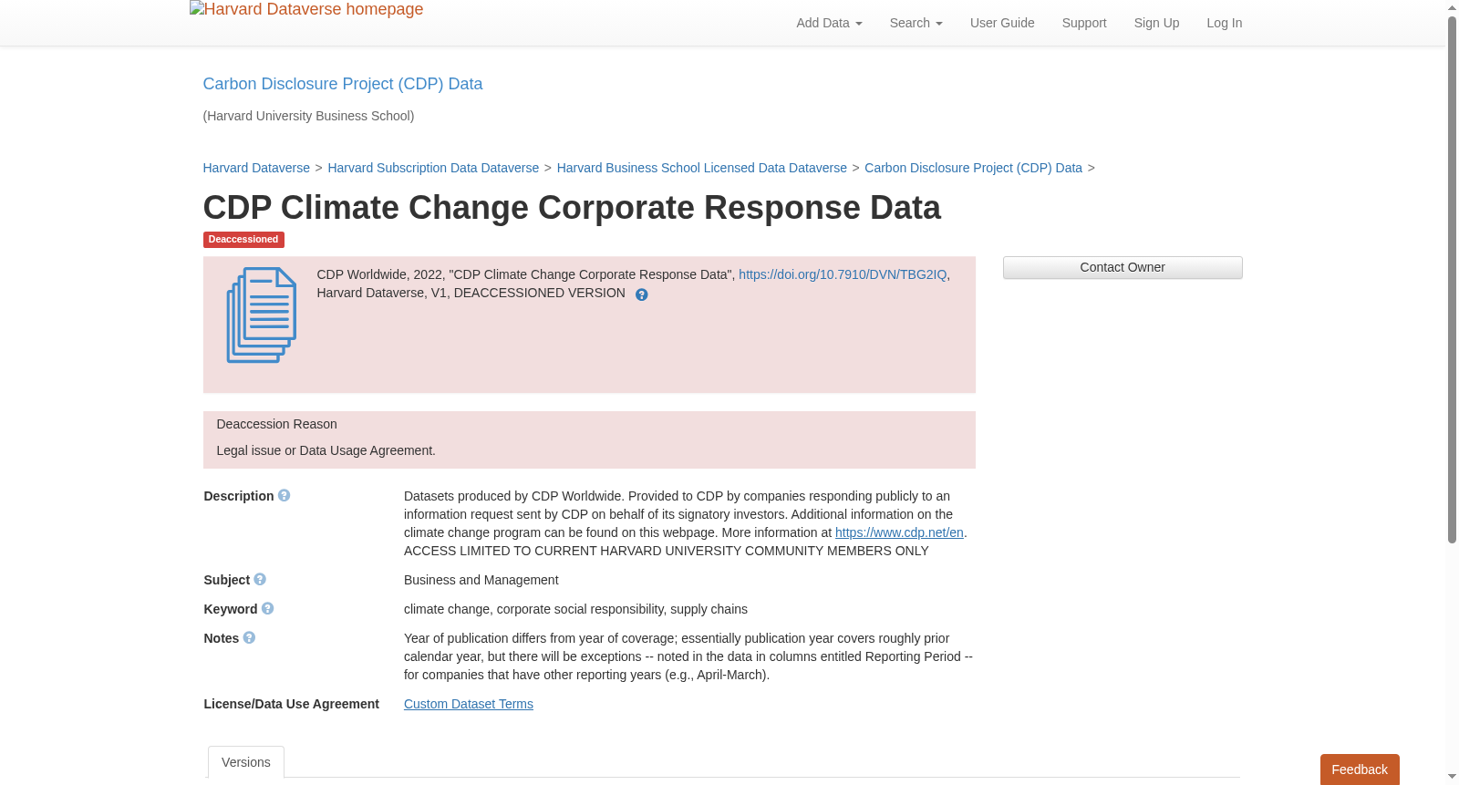This screenshot has width=1459, height=785.
Task: Click Sign Up in navbar
Action: (x=1156, y=23)
